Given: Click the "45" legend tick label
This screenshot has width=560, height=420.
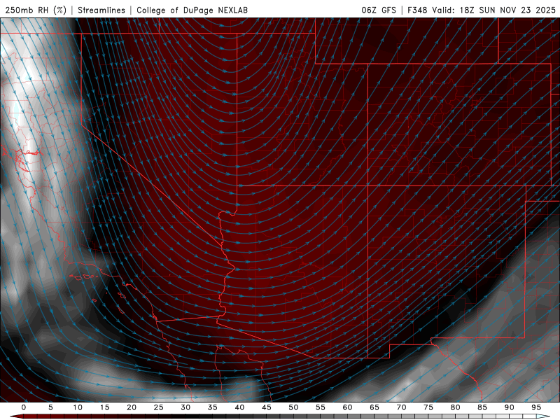Looking at the screenshot, I should [x=267, y=407].
